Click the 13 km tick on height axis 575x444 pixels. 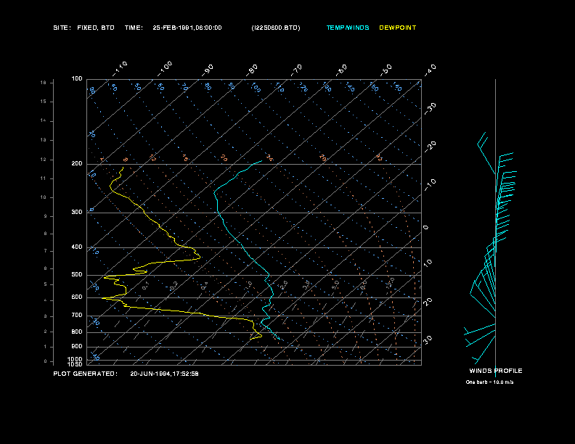44,140
